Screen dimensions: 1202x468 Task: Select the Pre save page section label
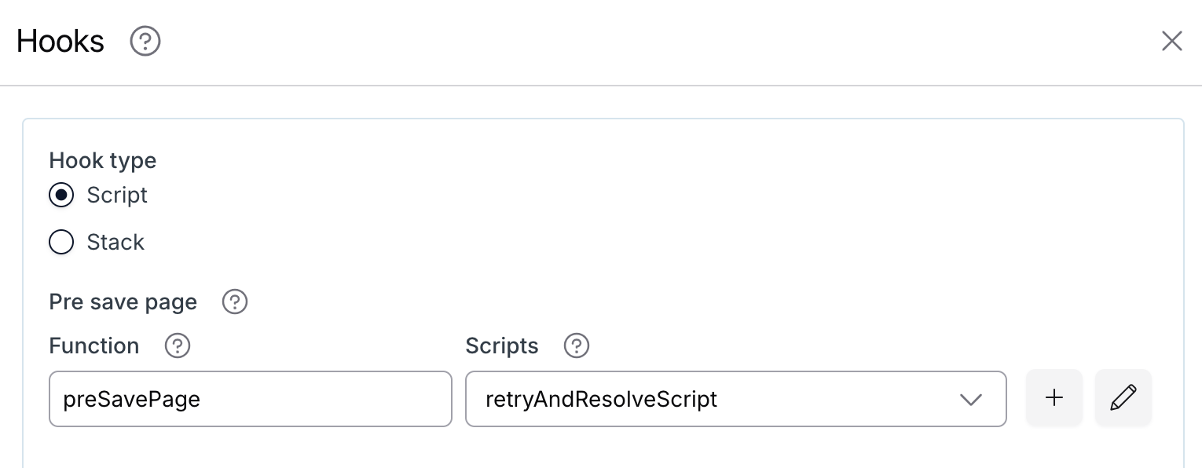coord(123,302)
